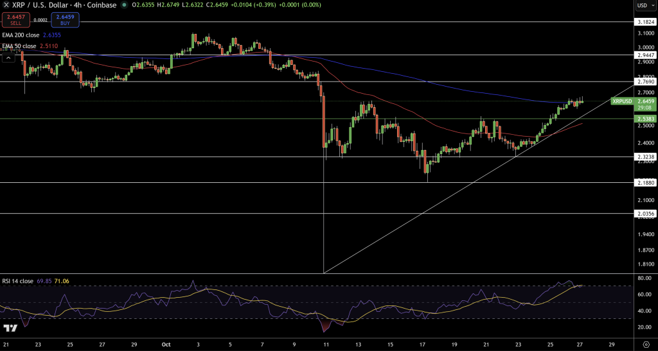Image resolution: width=658 pixels, height=351 pixels.
Task: Click the 3.1824 horizontal line price label
Action: point(645,22)
